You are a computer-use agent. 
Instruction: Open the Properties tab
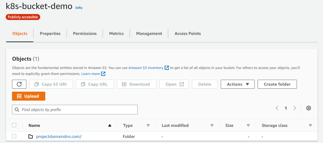tap(50, 33)
